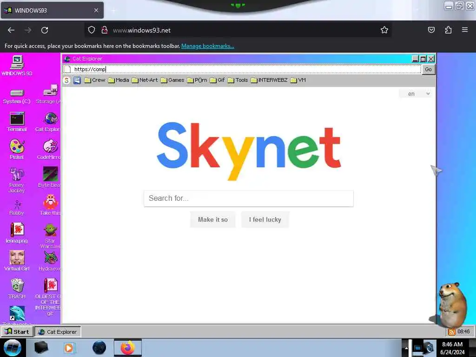Open the Games bookmarks folder
476x357 pixels.
pyautogui.click(x=172, y=80)
